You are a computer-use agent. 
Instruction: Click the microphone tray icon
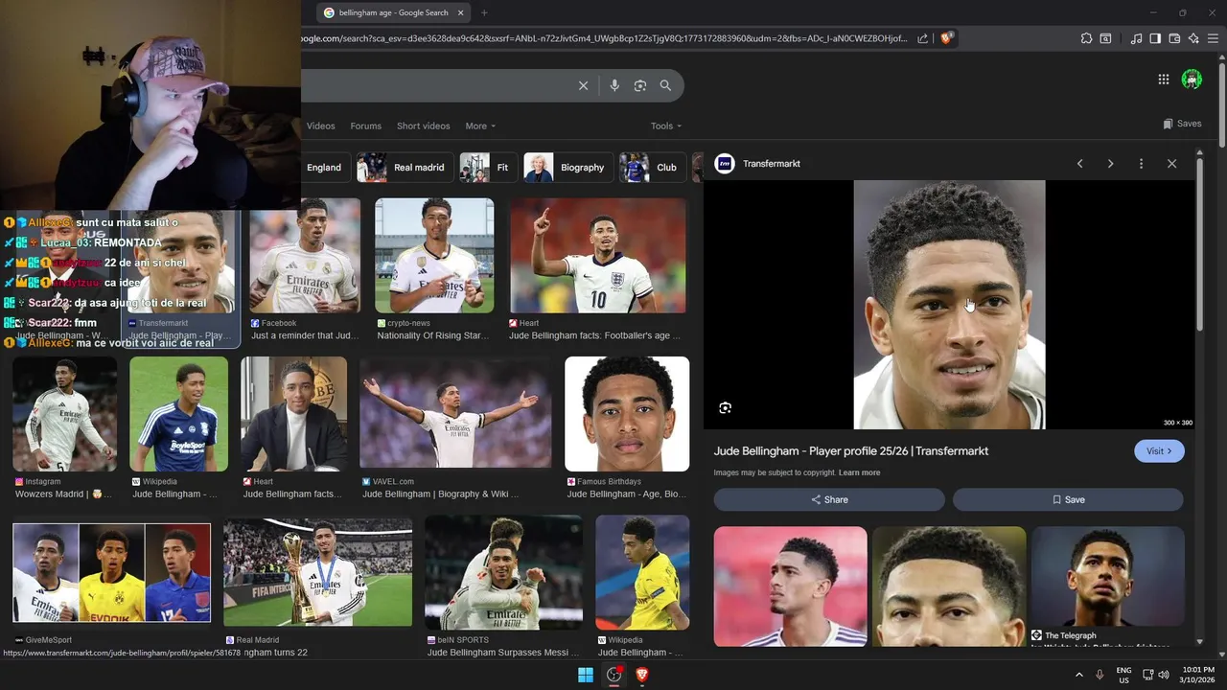(x=1100, y=675)
